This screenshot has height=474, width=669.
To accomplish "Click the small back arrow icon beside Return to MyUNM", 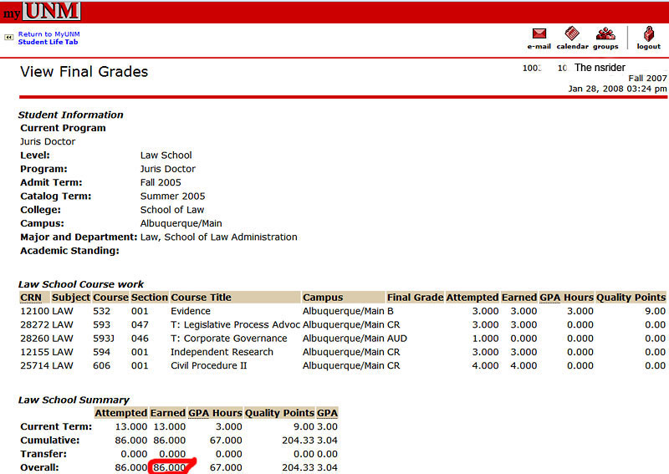I will click(8, 38).
